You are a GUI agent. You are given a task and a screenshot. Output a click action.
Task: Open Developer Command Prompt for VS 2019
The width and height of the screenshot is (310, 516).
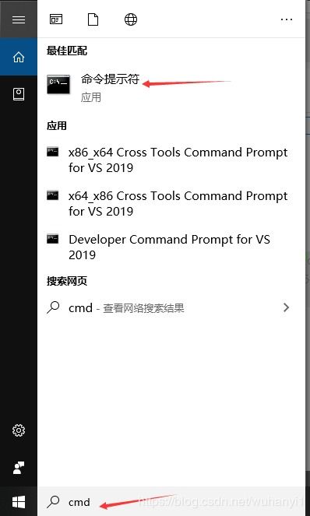(x=171, y=247)
